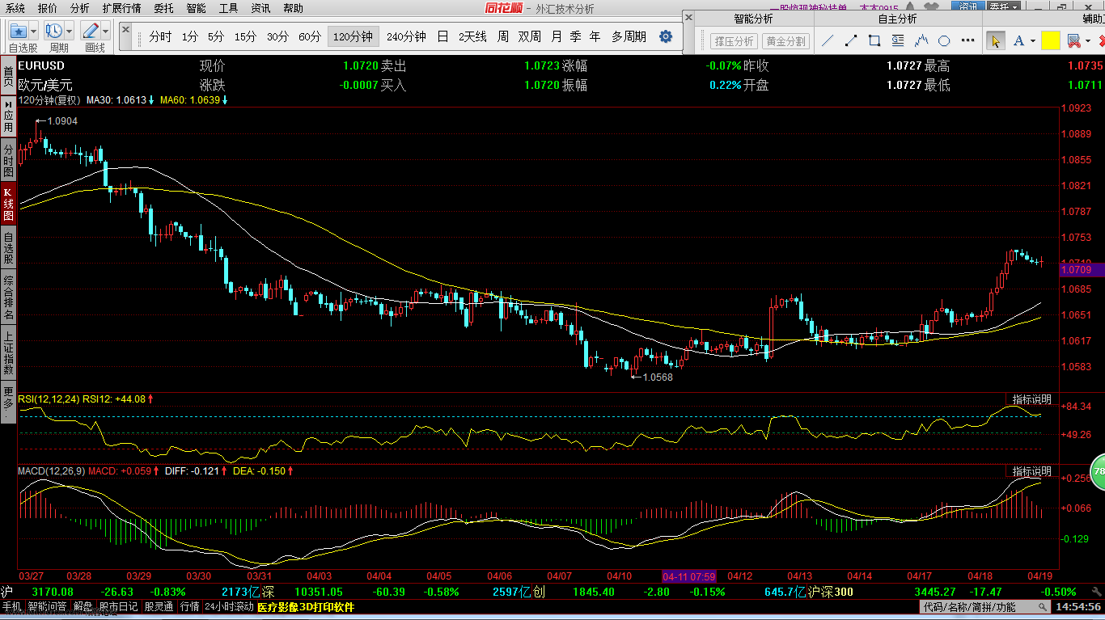Open the 帮助 menu
The width and height of the screenshot is (1105, 620).
pos(293,8)
